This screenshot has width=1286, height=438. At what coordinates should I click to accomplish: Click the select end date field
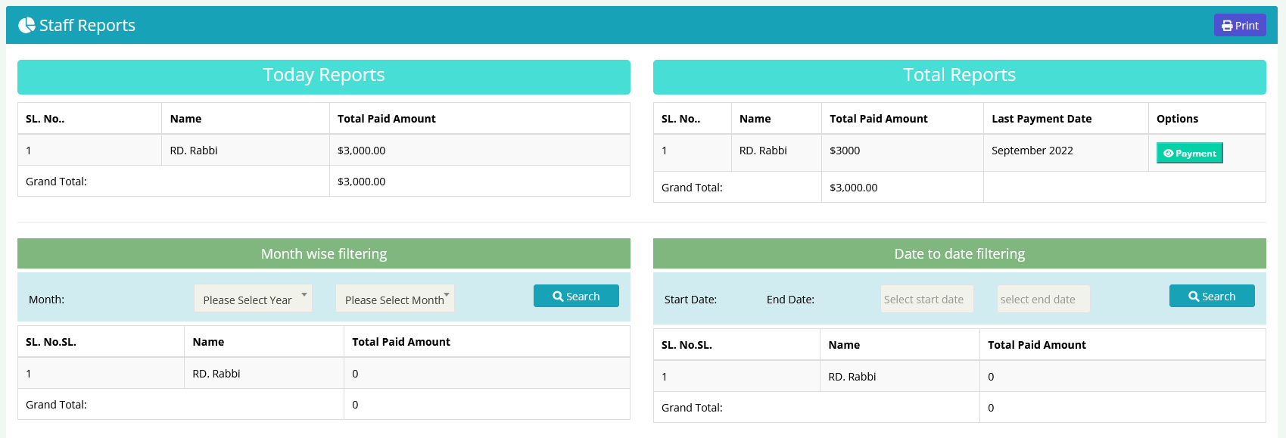tap(1043, 300)
